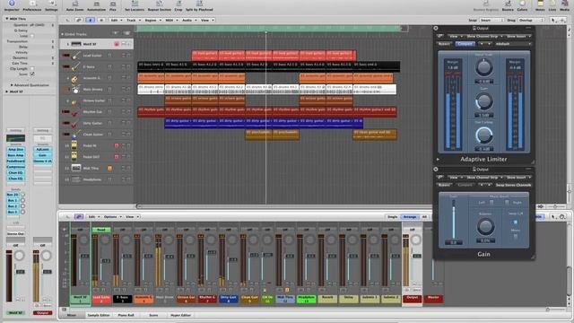Open the Track dropdown in the Arrange menu bar
The image size is (574, 323).
click(134, 20)
